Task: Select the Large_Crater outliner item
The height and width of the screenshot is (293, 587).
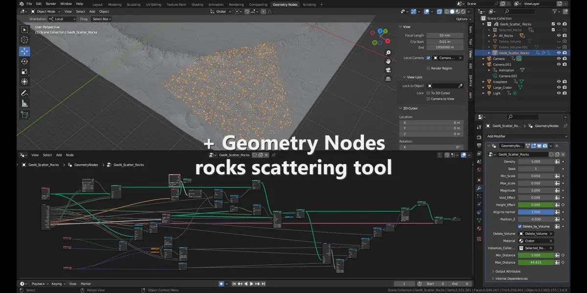Action: click(x=503, y=87)
